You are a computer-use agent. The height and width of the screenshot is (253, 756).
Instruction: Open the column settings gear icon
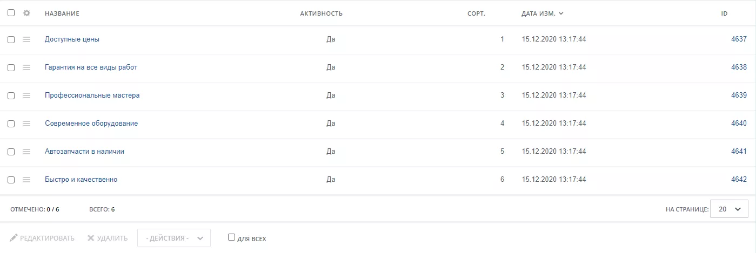26,13
